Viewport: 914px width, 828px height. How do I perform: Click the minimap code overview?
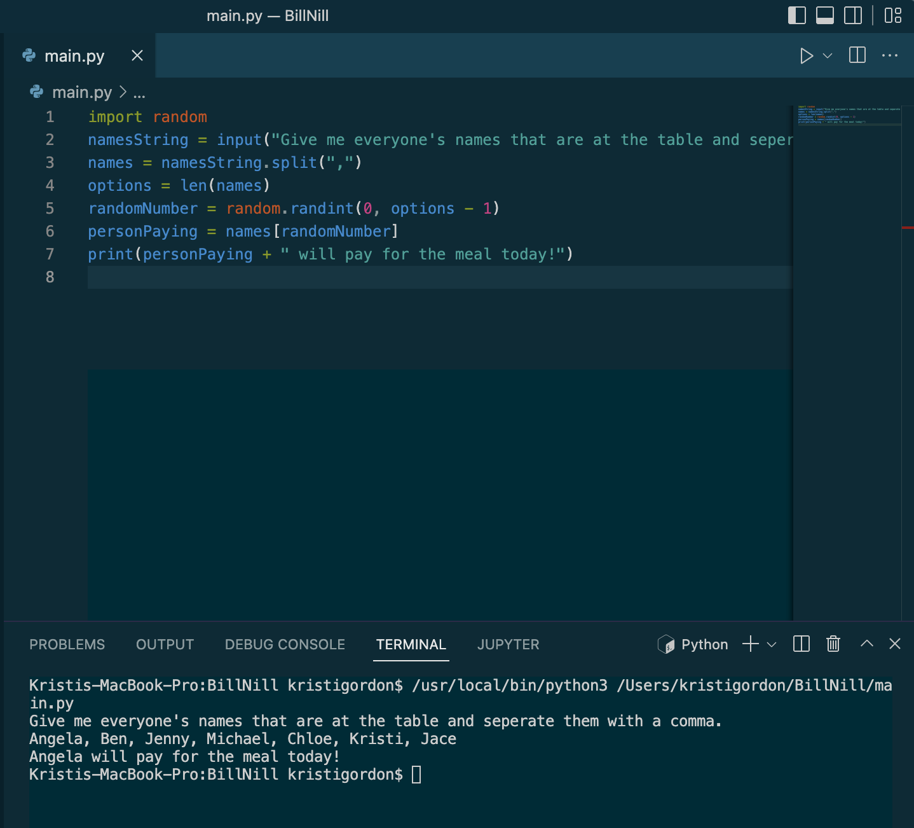pyautogui.click(x=850, y=121)
